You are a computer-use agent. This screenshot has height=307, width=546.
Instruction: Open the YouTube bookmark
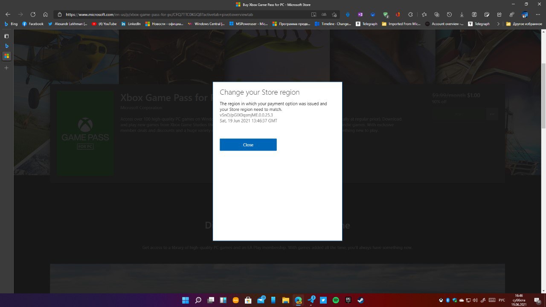[x=105, y=24]
